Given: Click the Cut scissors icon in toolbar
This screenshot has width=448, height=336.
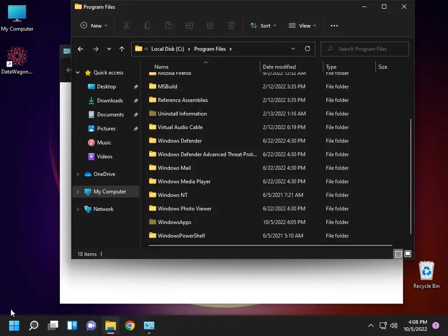Looking at the screenshot, I should (x=126, y=26).
